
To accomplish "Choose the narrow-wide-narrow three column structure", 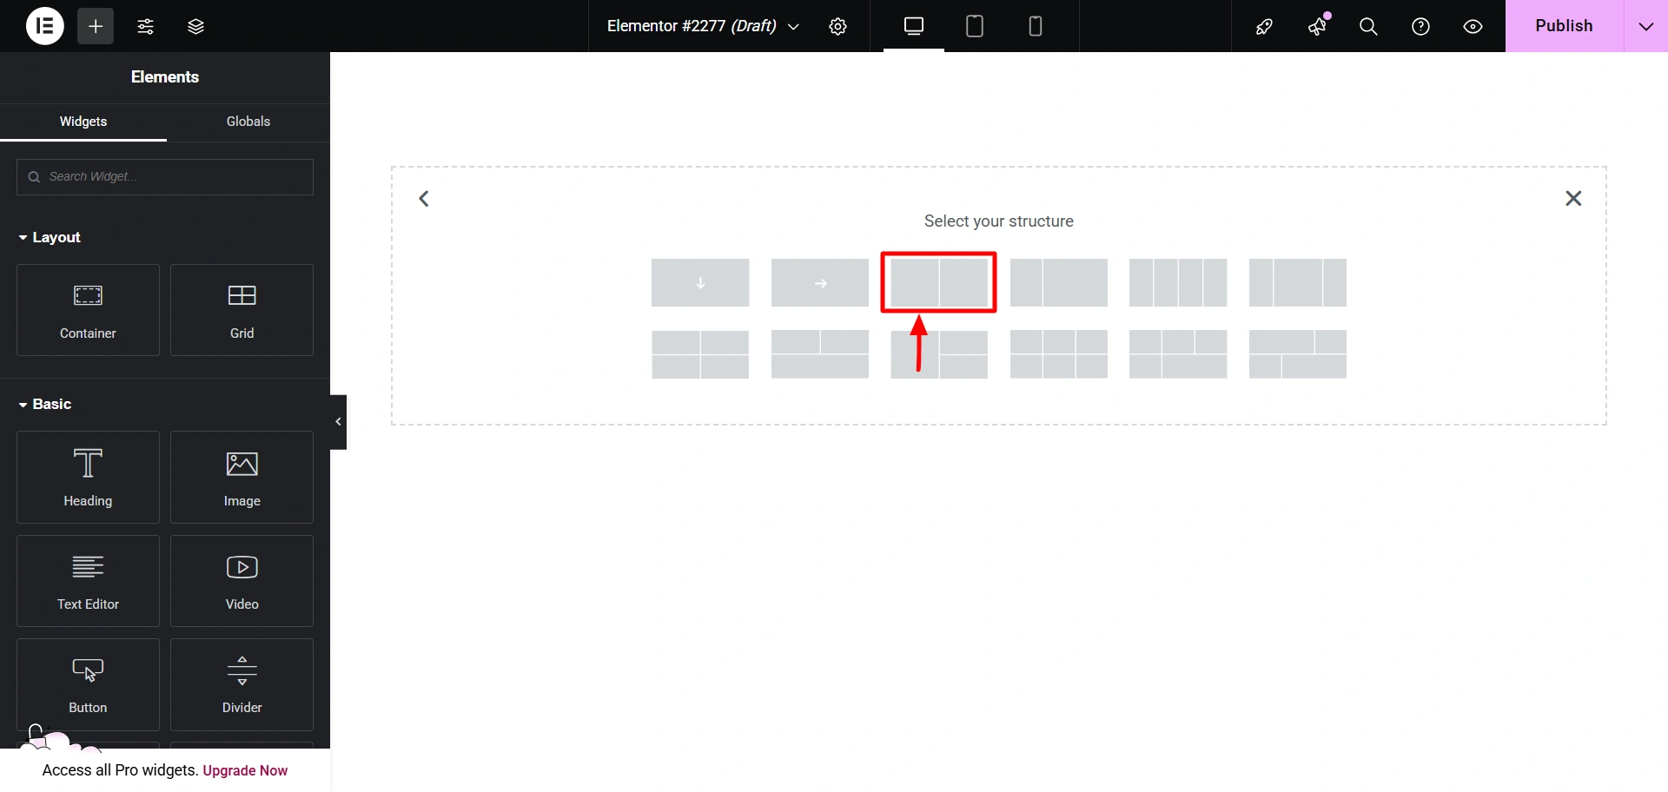I will pos(1298,282).
